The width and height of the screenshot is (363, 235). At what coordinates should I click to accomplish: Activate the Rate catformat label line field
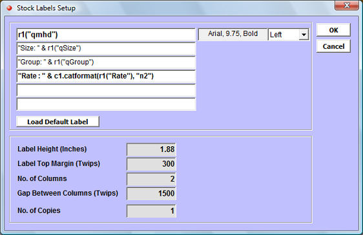click(x=107, y=76)
